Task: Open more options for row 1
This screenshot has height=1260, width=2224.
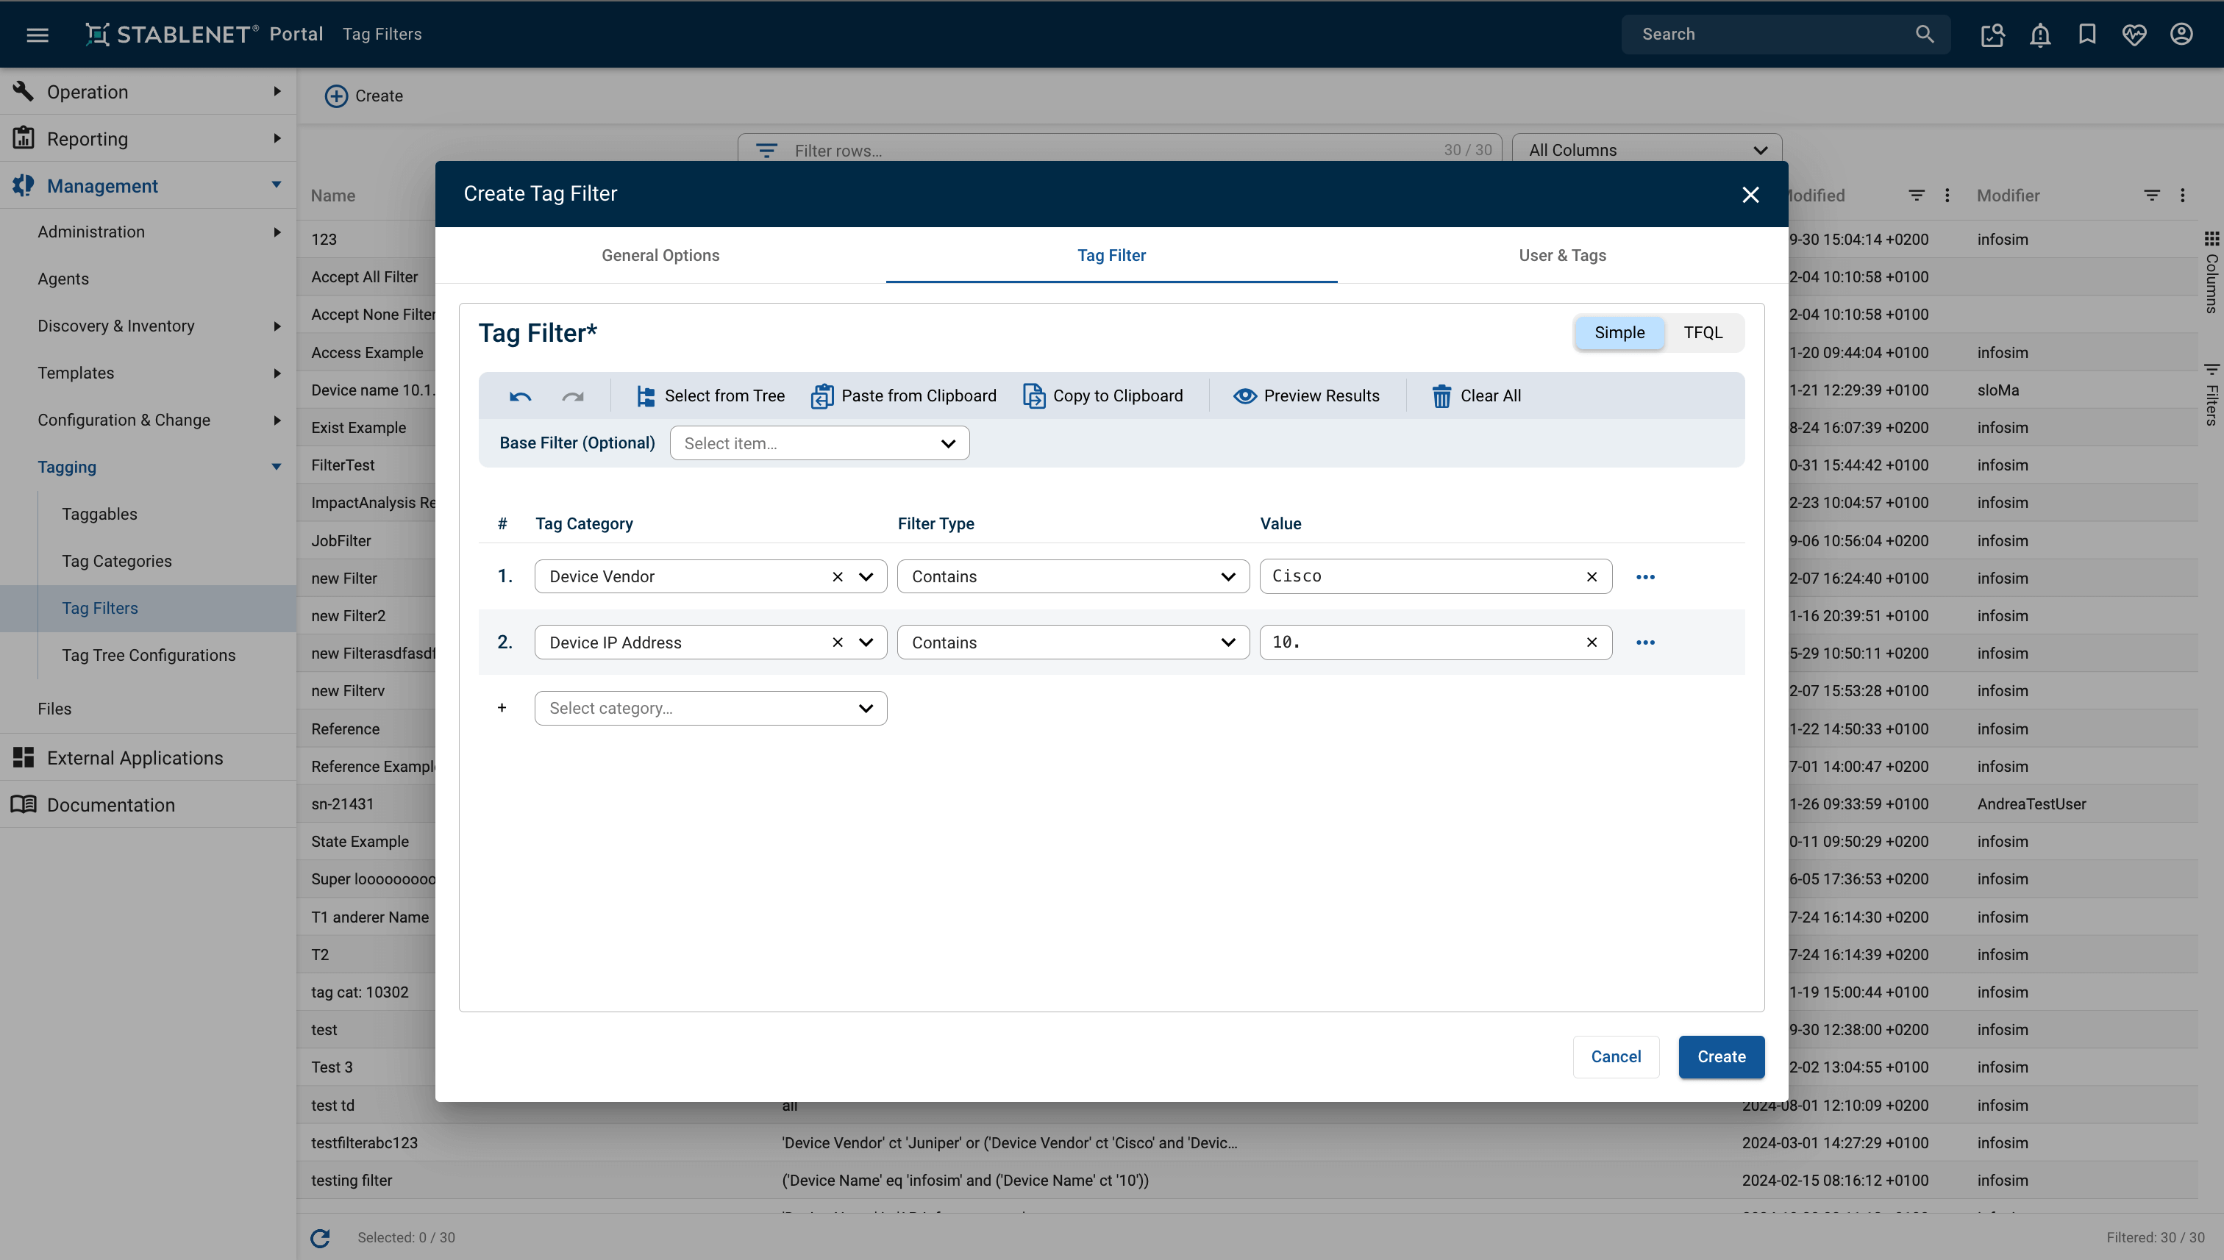Action: point(1645,577)
